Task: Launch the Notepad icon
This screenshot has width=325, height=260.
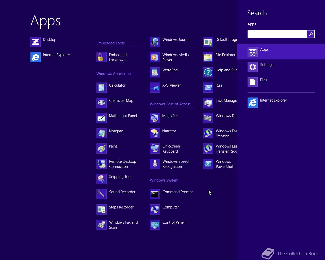Action: 102,133
